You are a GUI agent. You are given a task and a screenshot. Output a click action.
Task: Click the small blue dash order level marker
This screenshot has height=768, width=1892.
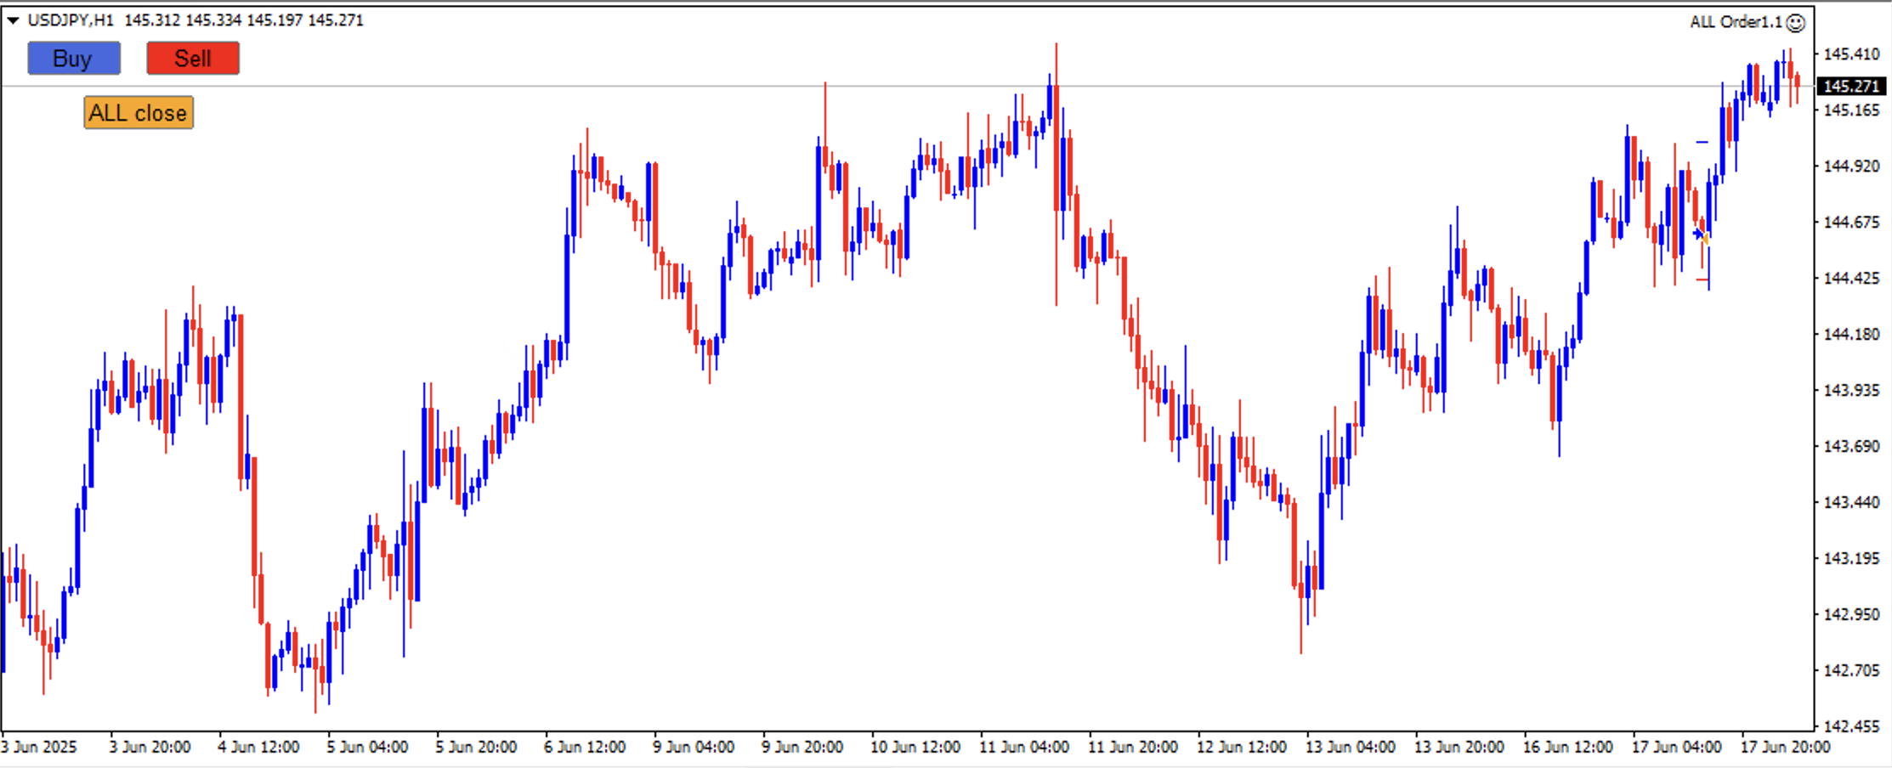tap(1702, 142)
